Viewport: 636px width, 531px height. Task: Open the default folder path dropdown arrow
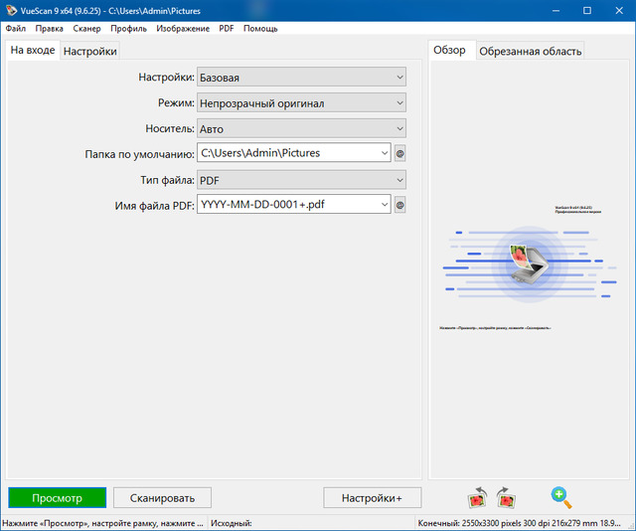pyautogui.click(x=383, y=153)
